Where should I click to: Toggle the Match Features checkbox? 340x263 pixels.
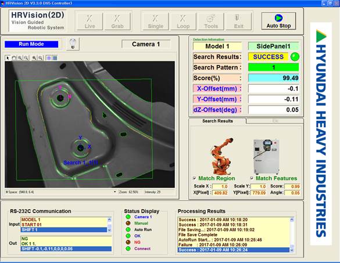252,178
